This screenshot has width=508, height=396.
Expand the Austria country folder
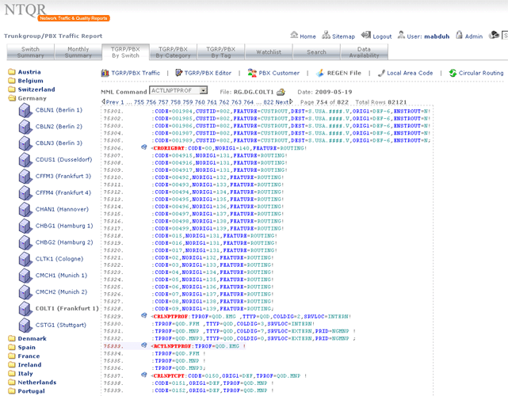coord(12,72)
